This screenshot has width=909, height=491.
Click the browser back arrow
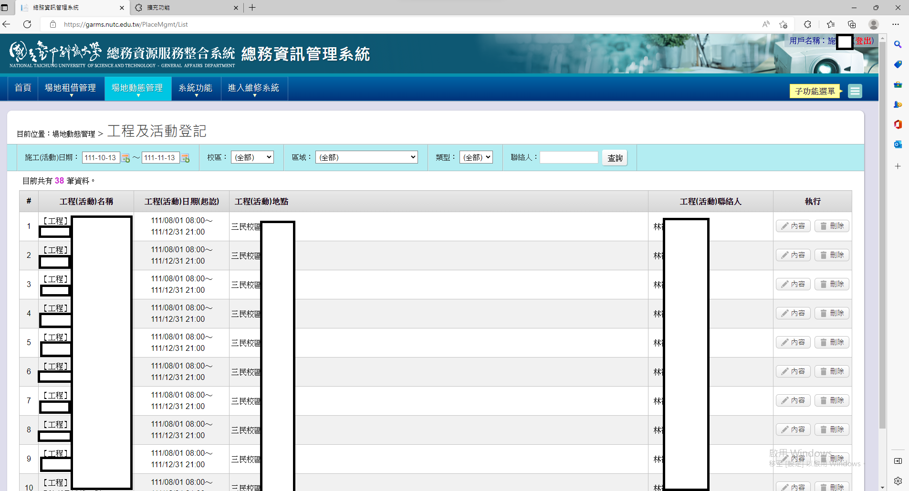tap(6, 24)
